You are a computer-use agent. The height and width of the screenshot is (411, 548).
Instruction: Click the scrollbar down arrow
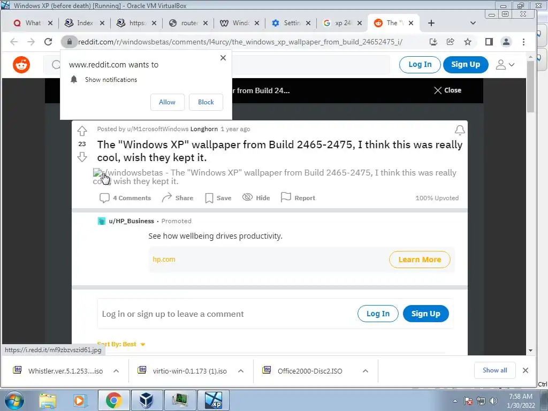click(x=530, y=351)
